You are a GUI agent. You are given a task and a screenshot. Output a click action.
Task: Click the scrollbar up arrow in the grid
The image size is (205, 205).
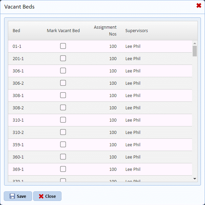coord(195,43)
